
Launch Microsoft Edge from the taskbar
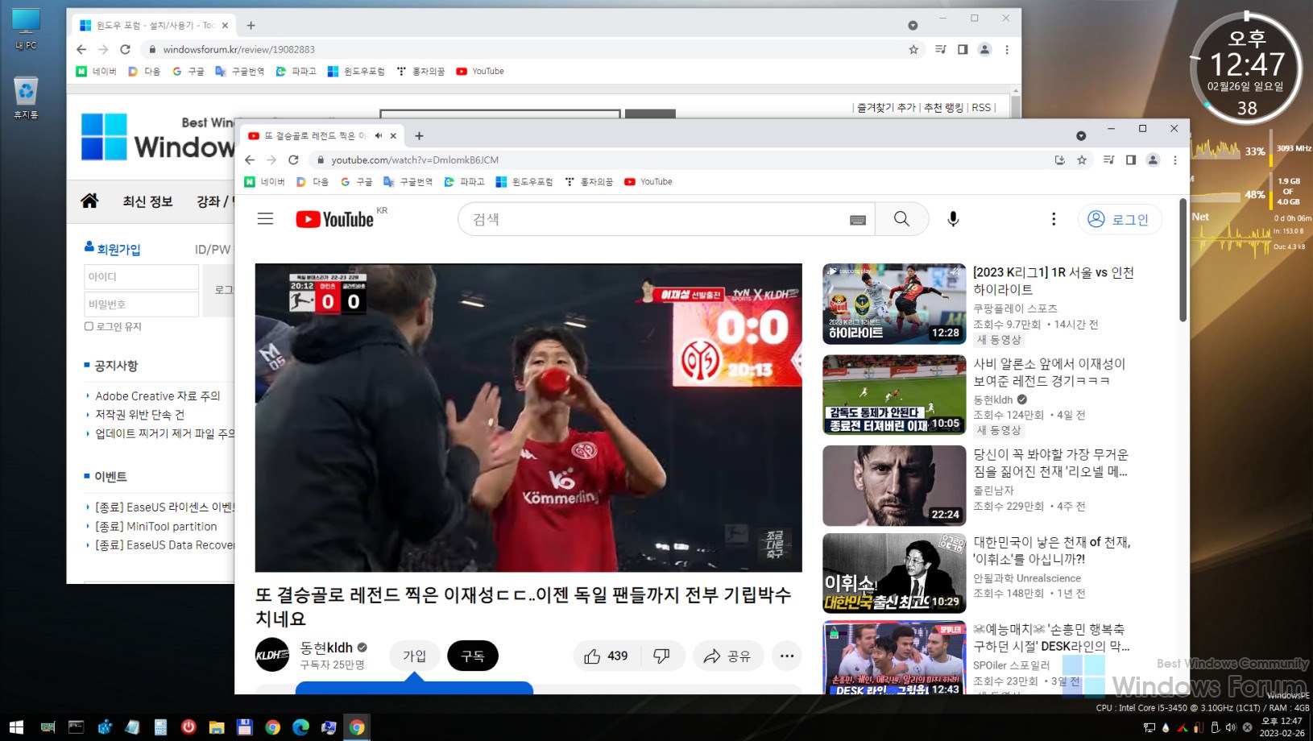[x=300, y=727]
